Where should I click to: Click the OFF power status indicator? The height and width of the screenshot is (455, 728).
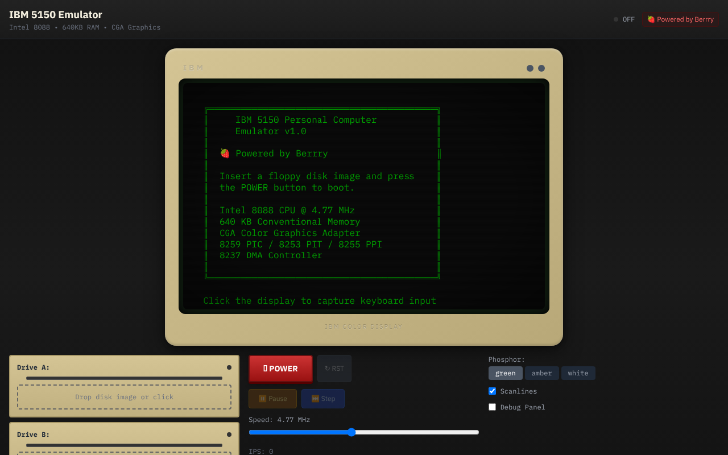[624, 19]
